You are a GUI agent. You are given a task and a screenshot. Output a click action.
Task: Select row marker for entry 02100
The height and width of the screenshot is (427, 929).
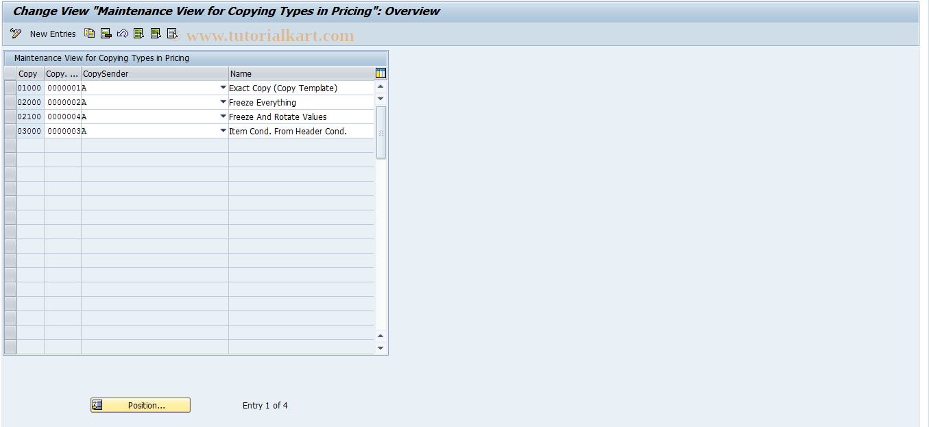pyautogui.click(x=10, y=117)
